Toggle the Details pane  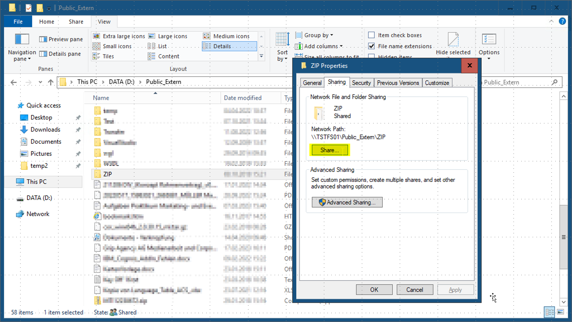click(60, 54)
